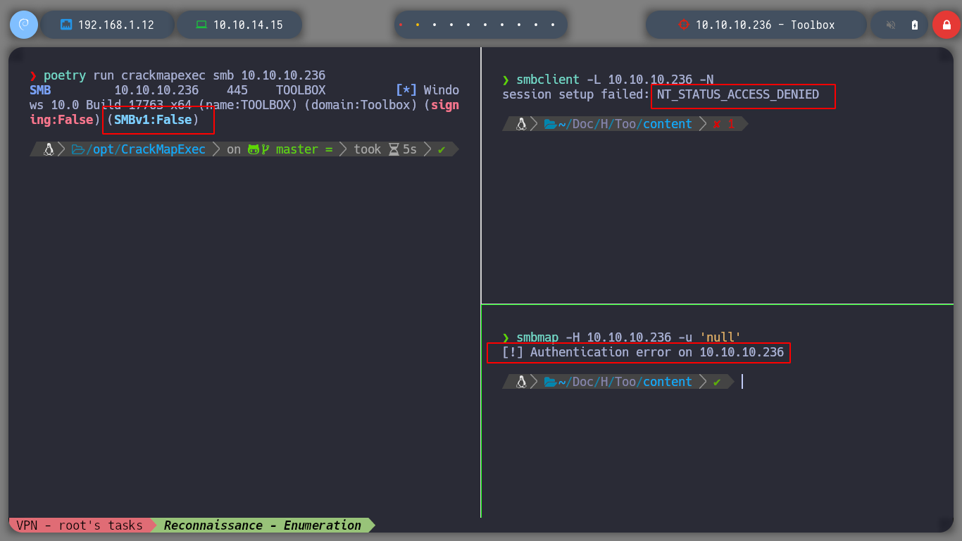The image size is (962, 541).
Task: Click the 'Authentication error on 10.10.10.236' line
Action: [643, 352]
